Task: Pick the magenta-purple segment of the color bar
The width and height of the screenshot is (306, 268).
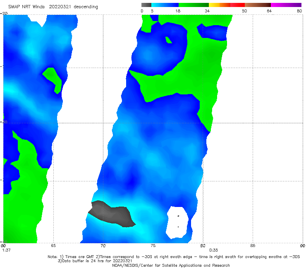Action: pos(286,5)
